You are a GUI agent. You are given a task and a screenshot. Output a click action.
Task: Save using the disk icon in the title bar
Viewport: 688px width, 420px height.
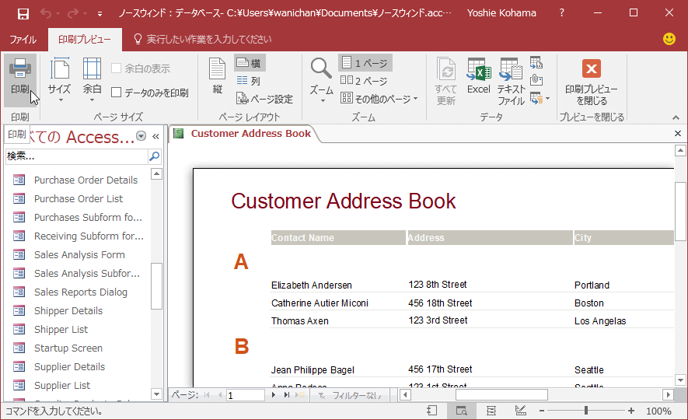[23, 13]
